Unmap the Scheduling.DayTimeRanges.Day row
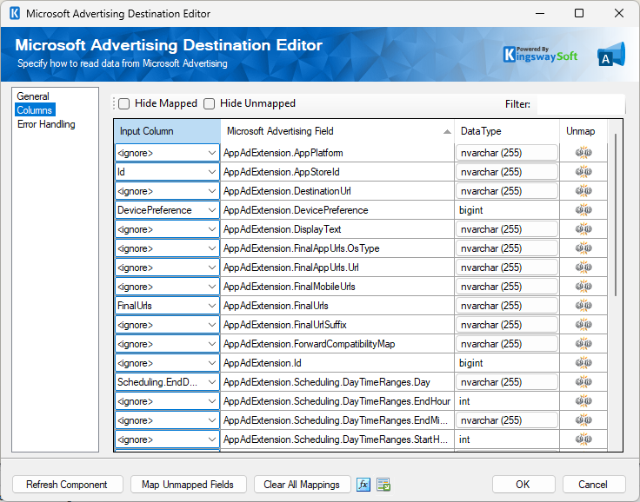Image resolution: width=640 pixels, height=502 pixels. pos(583,382)
